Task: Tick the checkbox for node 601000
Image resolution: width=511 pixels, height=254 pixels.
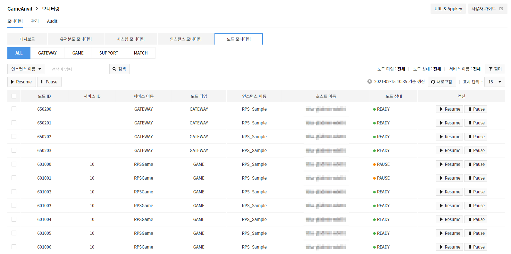Action: pyautogui.click(x=14, y=164)
